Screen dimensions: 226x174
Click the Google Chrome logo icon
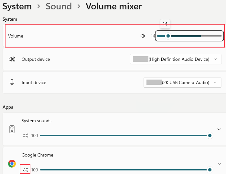coord(12,164)
